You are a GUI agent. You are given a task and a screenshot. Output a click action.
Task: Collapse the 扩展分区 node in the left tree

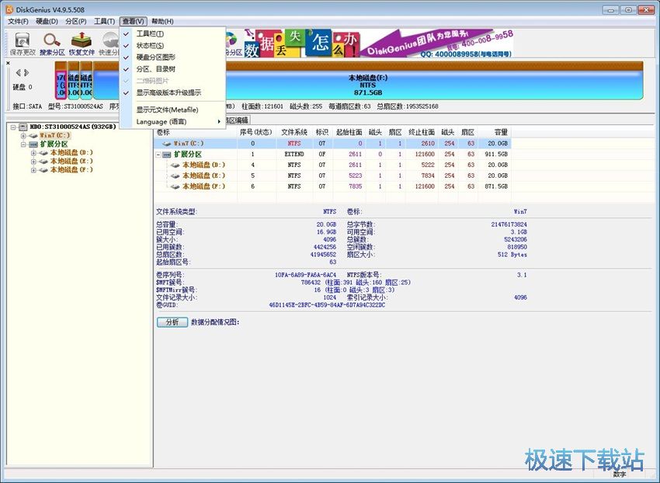(x=23, y=144)
